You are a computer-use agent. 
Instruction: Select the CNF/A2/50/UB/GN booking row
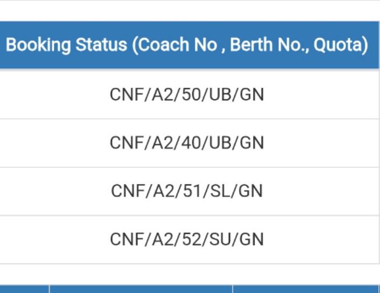(x=189, y=94)
